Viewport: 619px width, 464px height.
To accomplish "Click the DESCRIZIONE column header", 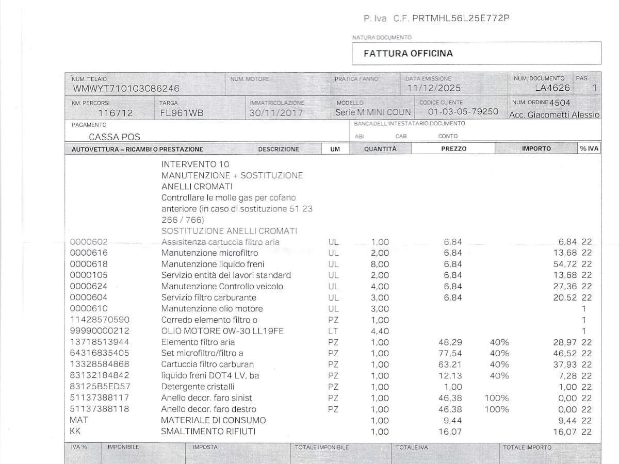I will (x=279, y=149).
